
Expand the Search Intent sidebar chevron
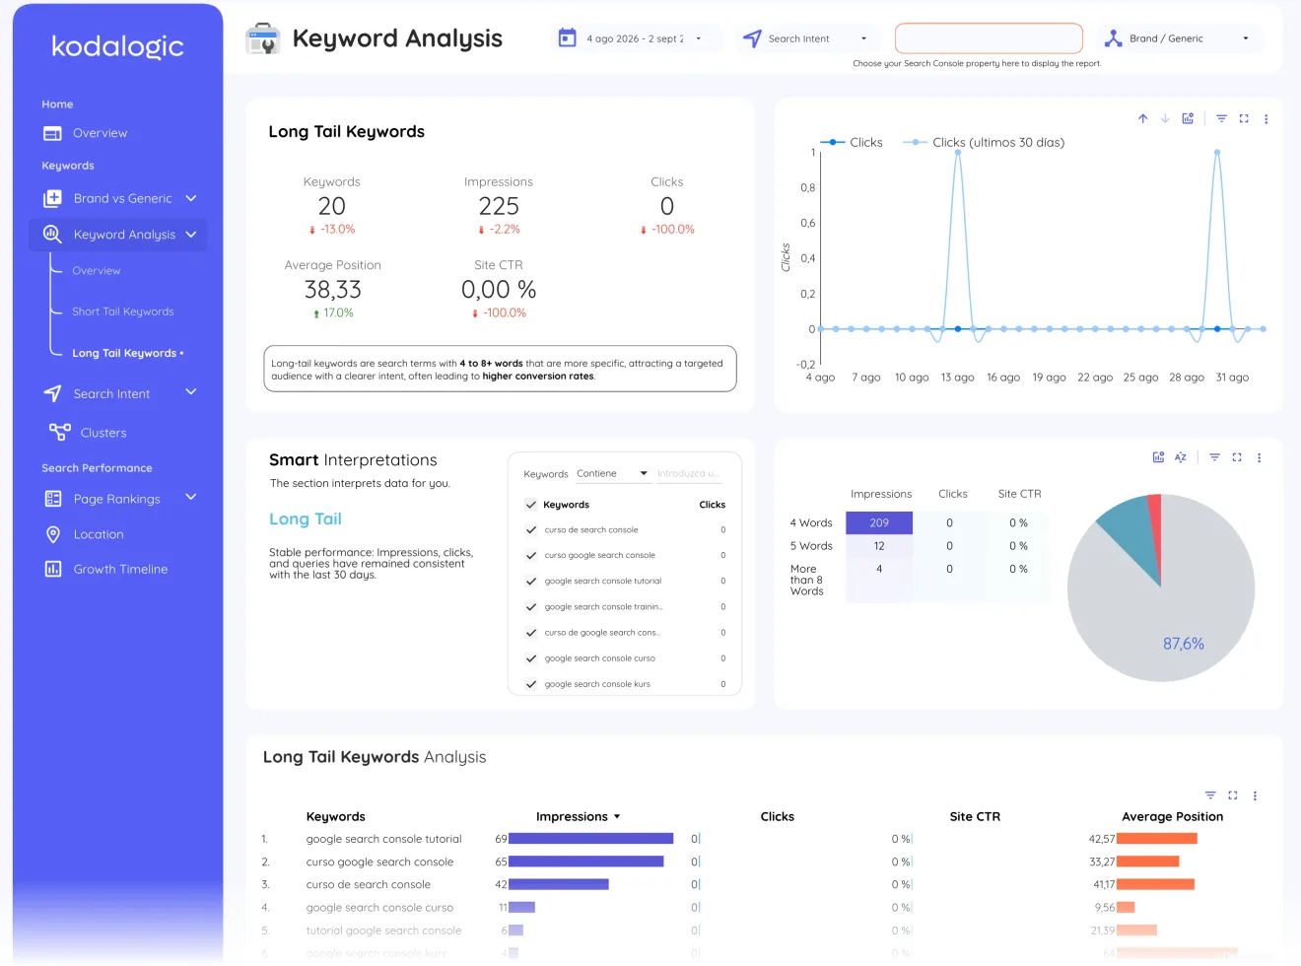[x=191, y=392]
